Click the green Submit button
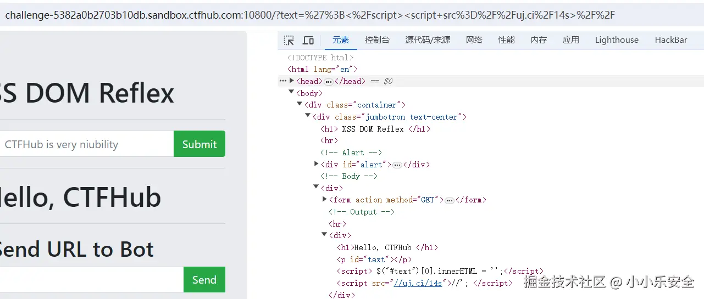Viewport: 704px width, 299px height. (x=199, y=144)
